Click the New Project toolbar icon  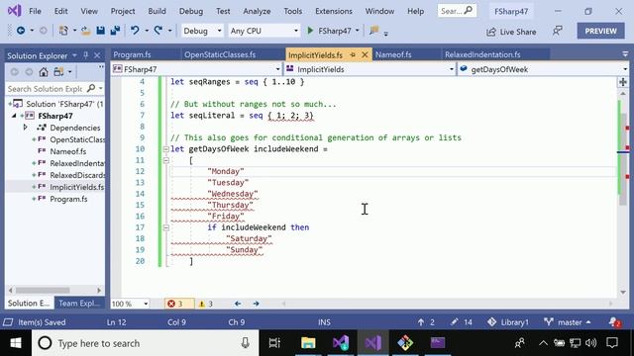coord(63,31)
